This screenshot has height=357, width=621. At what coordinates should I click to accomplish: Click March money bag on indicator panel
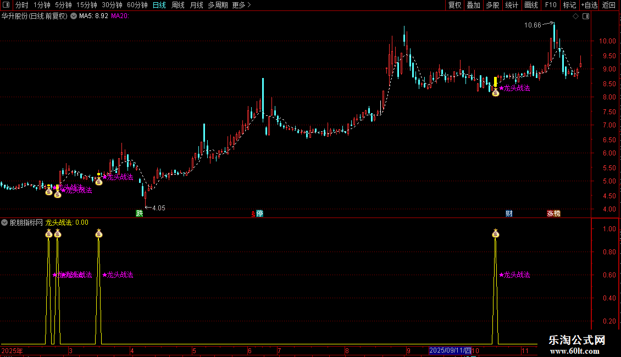point(99,233)
